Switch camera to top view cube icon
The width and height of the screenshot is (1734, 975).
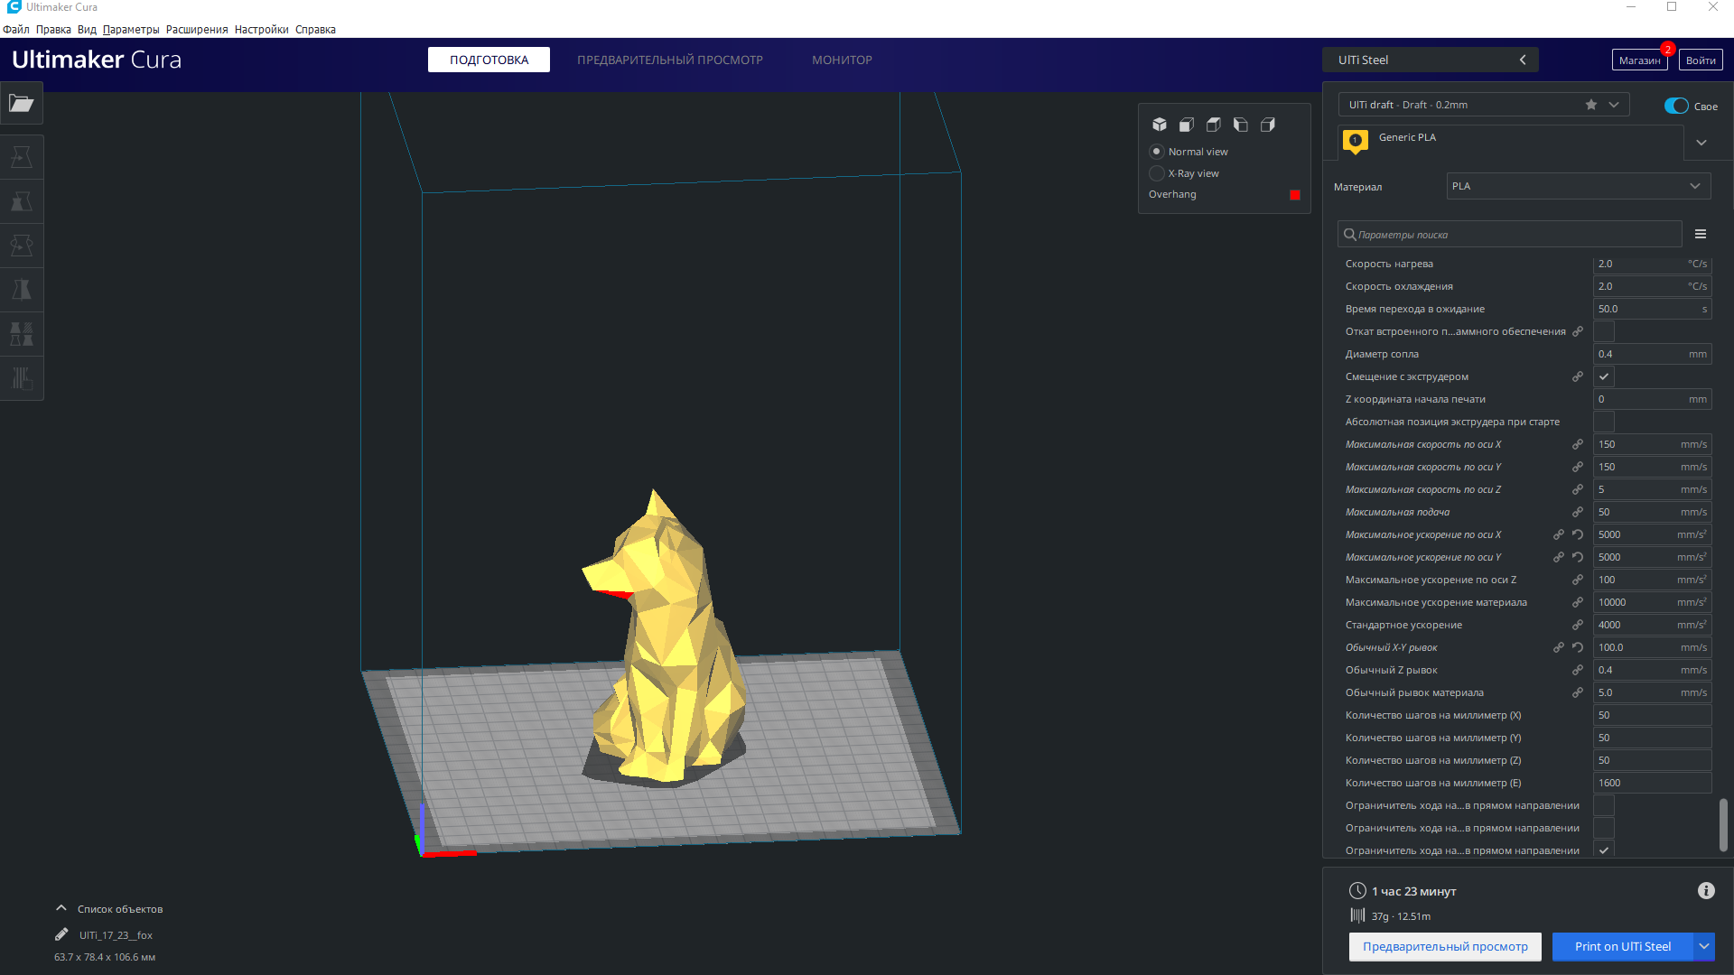pyautogui.click(x=1214, y=125)
